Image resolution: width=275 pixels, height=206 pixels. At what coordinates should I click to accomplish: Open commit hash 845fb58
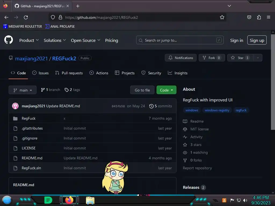[118, 106]
